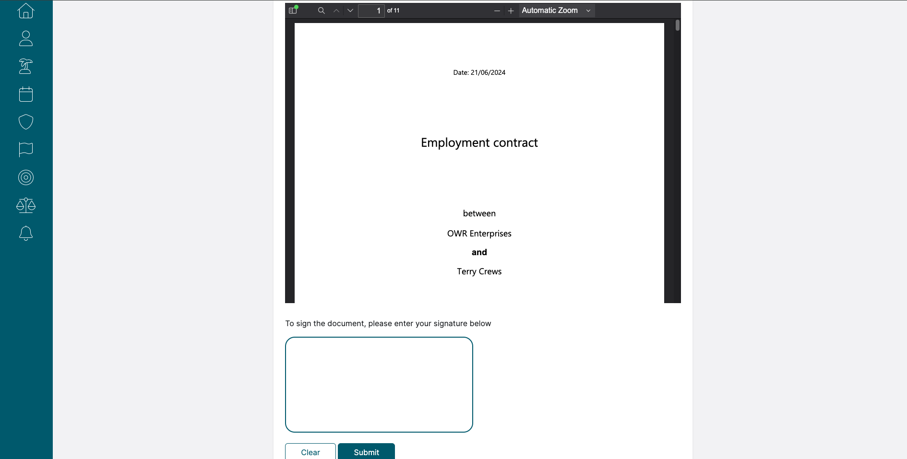
Task: Open the balance scales icon in sidebar
Action: point(26,205)
